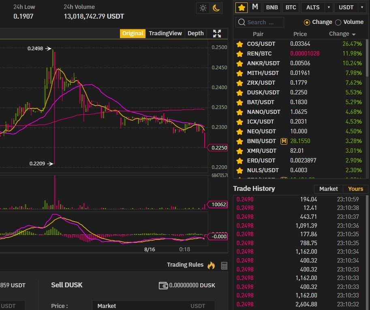Unfavorite the DUSK/USDT star
The height and width of the screenshot is (310, 370).
click(x=240, y=92)
